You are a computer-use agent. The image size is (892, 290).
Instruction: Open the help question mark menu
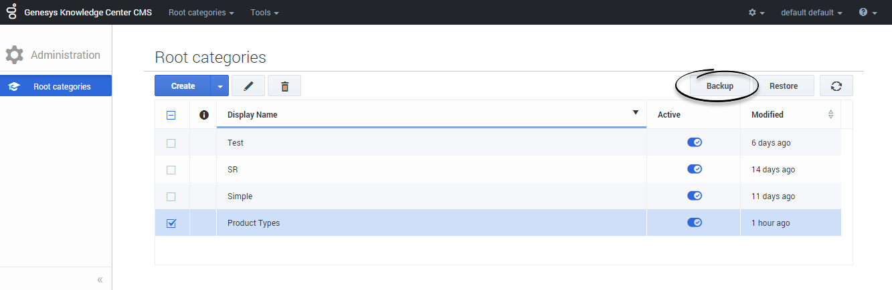(x=867, y=13)
